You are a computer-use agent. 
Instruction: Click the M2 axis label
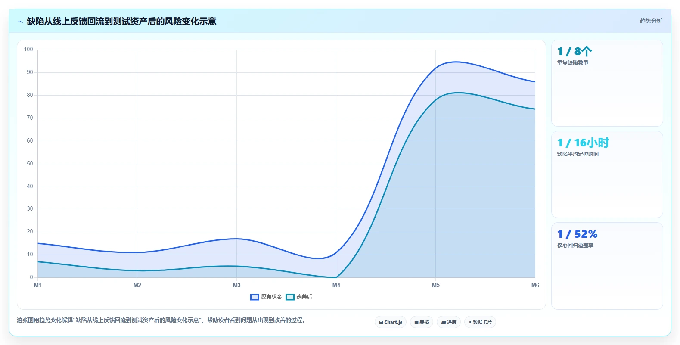tap(137, 285)
